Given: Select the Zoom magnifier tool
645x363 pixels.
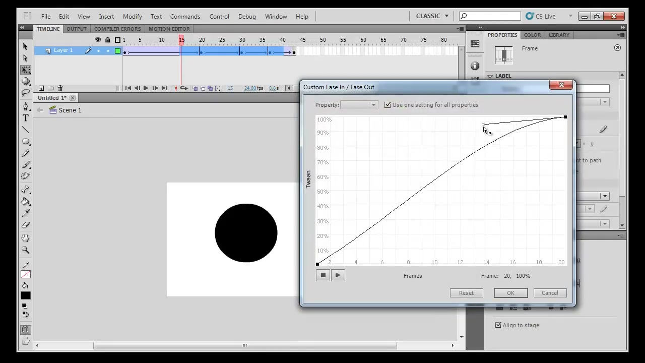Looking at the screenshot, I should click(26, 250).
